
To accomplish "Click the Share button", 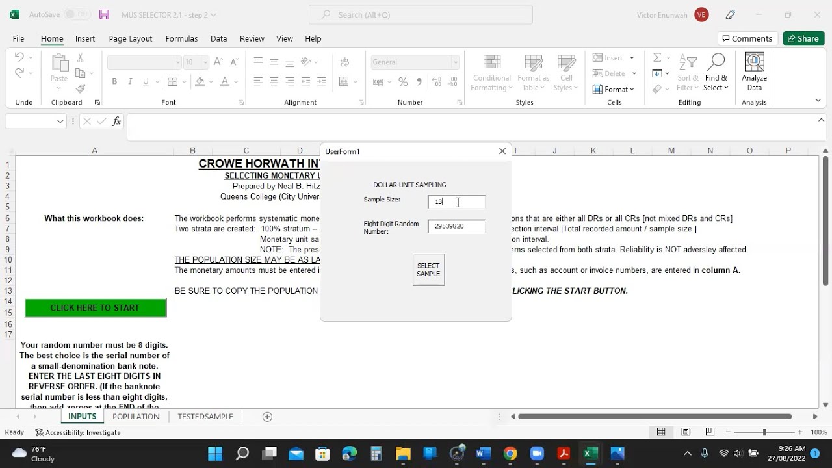I will 803,38.
